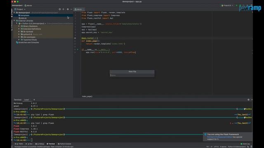Click the New File name input field
Image resolution: width=264 pixels, height=148 pixels.
click(132, 75)
